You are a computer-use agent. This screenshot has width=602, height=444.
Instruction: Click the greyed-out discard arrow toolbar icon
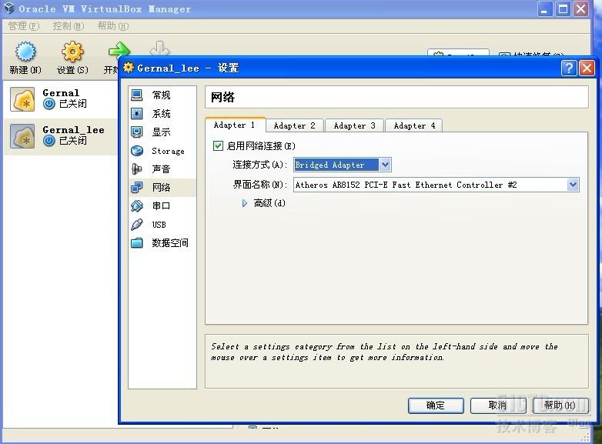159,48
